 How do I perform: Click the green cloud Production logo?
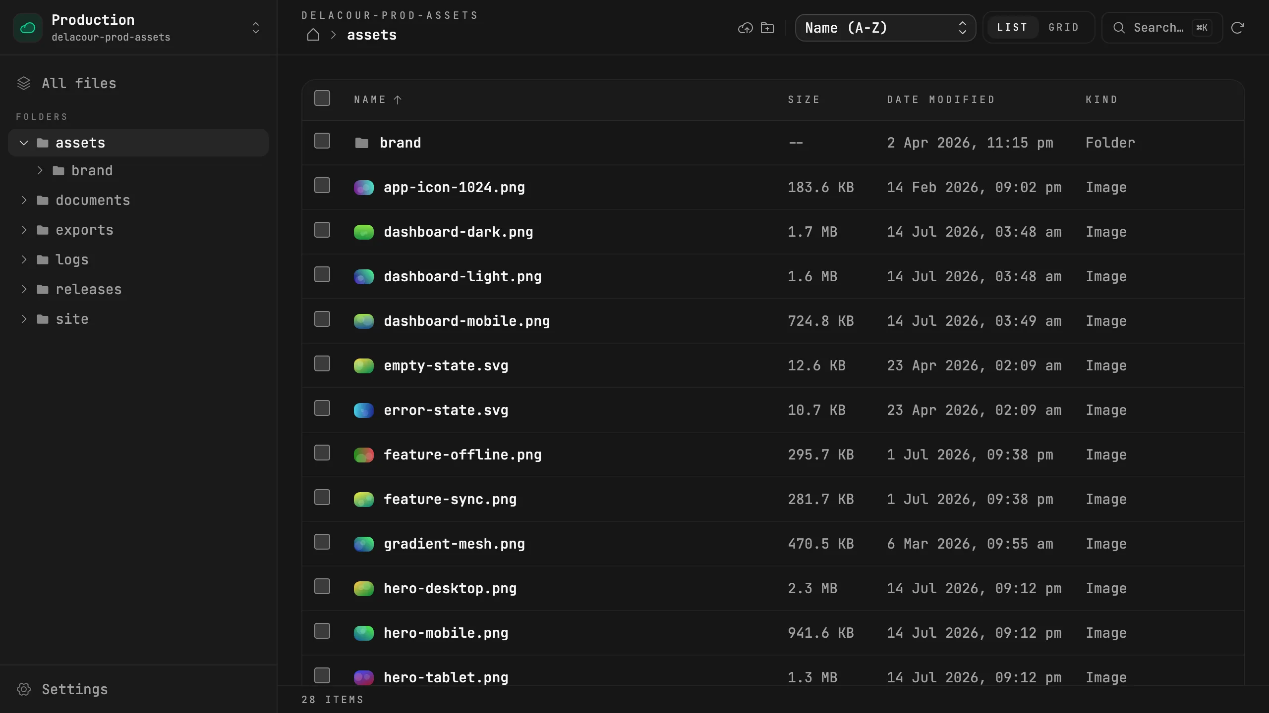coord(28,28)
